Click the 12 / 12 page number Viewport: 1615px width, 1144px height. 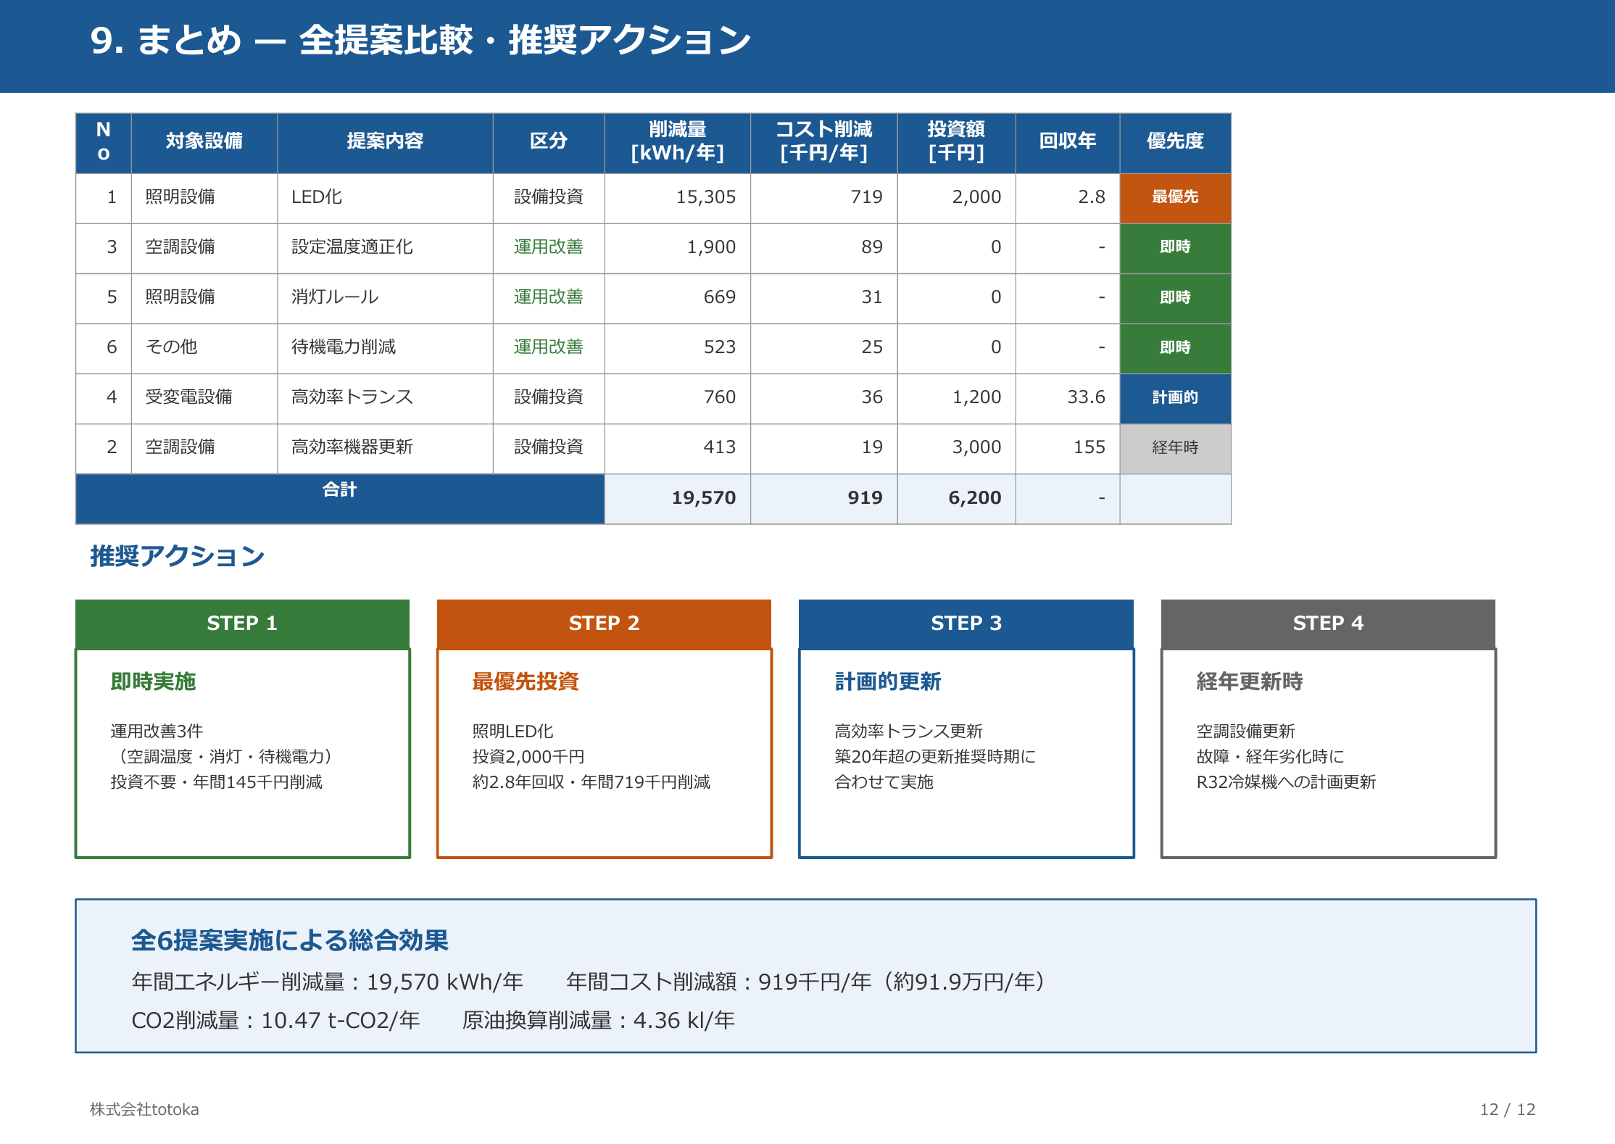pos(1508,1110)
